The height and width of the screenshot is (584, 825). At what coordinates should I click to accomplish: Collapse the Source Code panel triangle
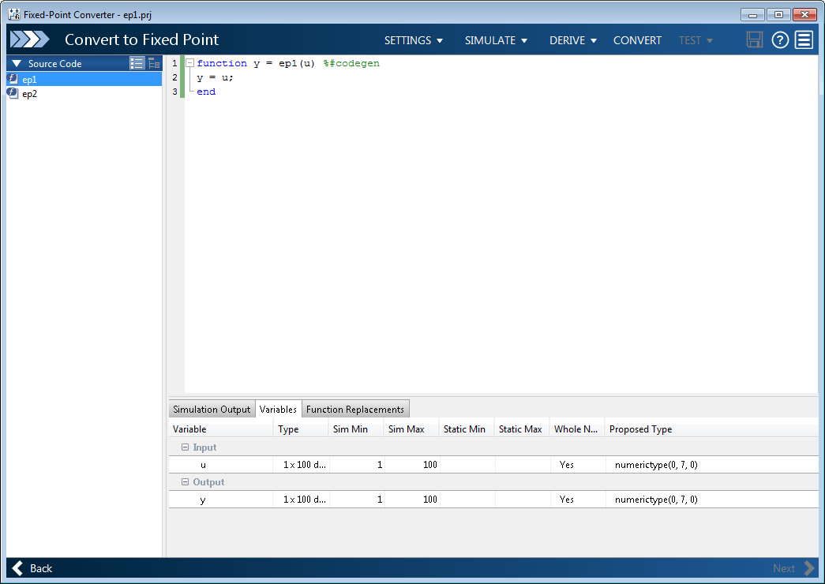pos(17,63)
